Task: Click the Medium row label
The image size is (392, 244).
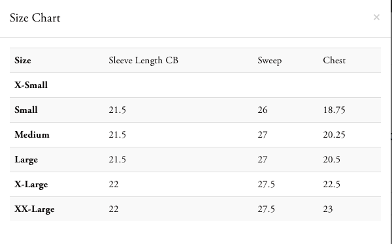Action: [x=32, y=134]
